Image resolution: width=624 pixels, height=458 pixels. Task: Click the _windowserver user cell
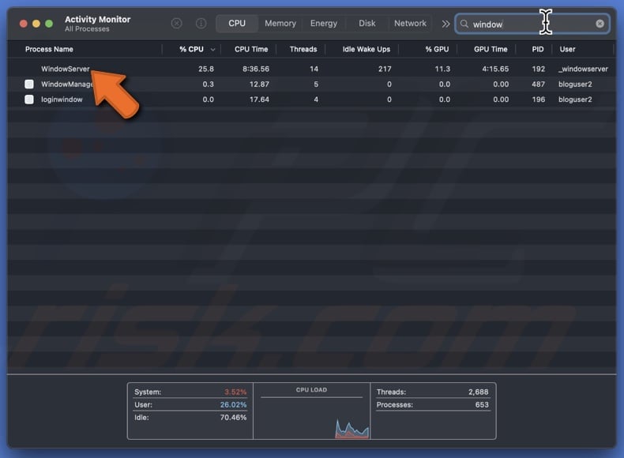(583, 69)
